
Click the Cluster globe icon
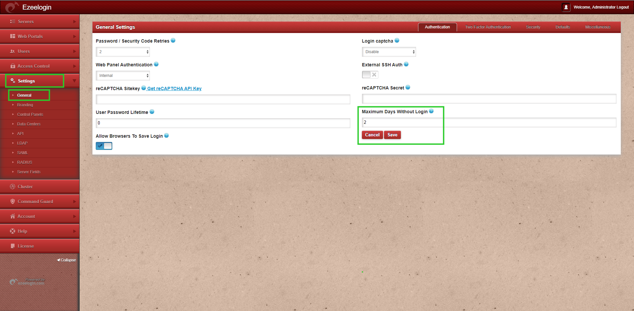click(13, 187)
